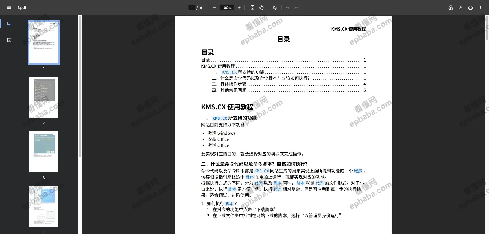The image size is (489, 234).
Task: Click the undo arrow icon
Action: click(x=287, y=8)
